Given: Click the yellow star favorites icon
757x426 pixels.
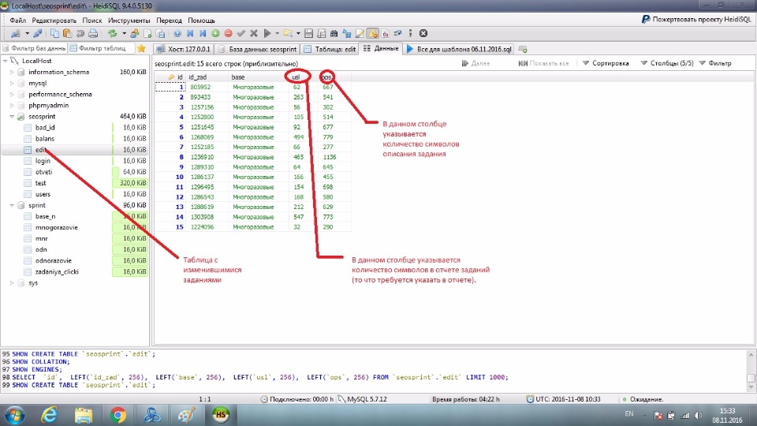Looking at the screenshot, I should [x=141, y=48].
